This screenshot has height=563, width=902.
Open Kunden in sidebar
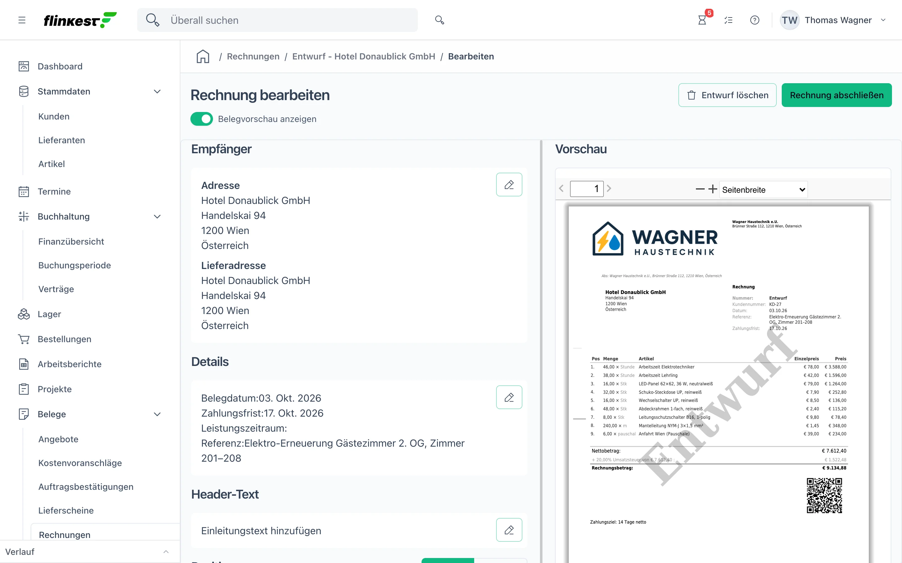point(54,117)
